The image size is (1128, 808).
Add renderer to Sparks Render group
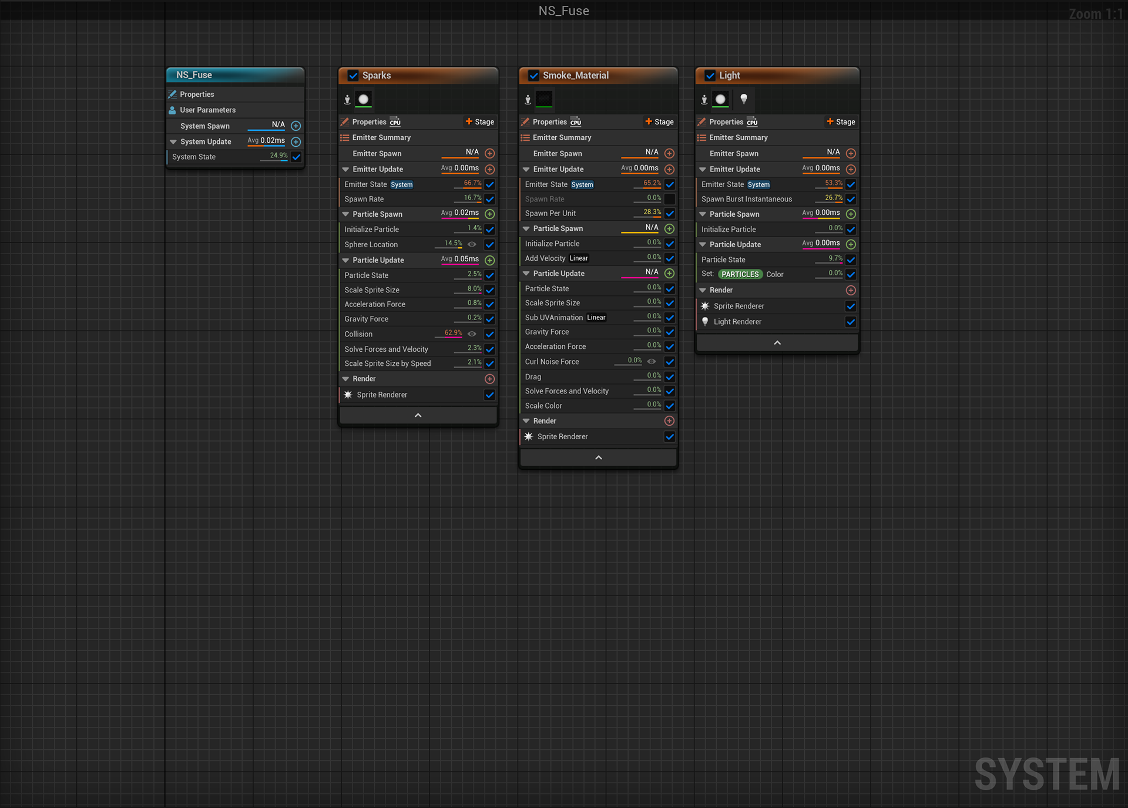click(489, 379)
